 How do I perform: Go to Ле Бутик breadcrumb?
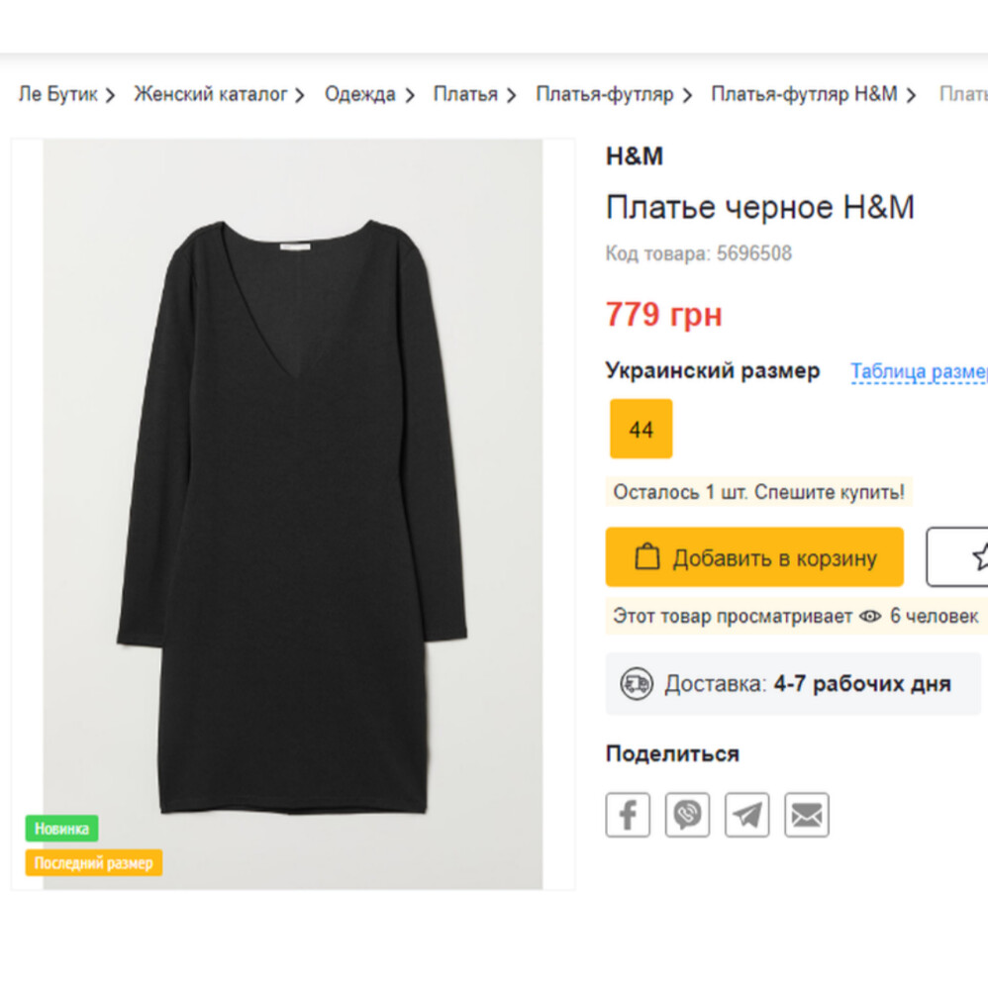[x=57, y=94]
